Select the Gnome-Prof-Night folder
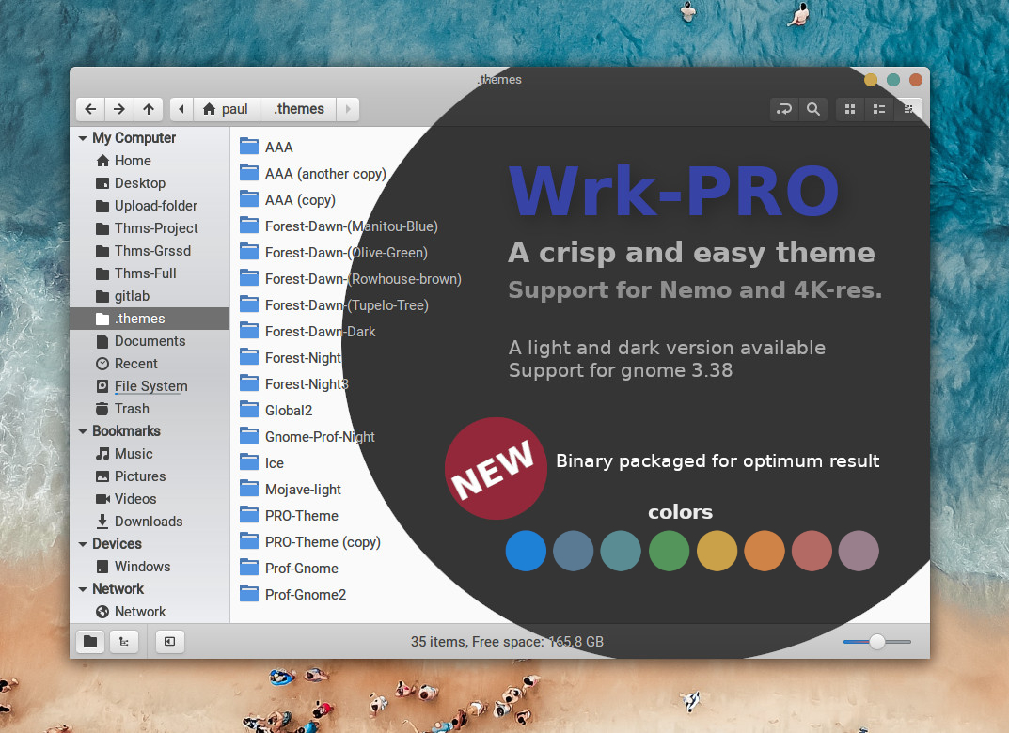 (x=307, y=437)
